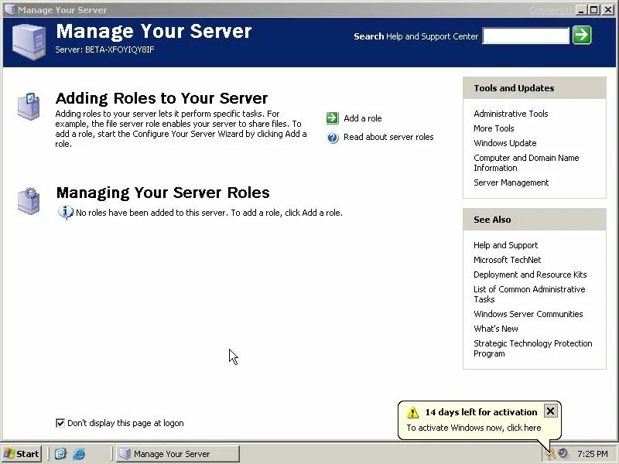Image resolution: width=619 pixels, height=464 pixels.
Task: Click the See Also panel header
Action: 535,220
